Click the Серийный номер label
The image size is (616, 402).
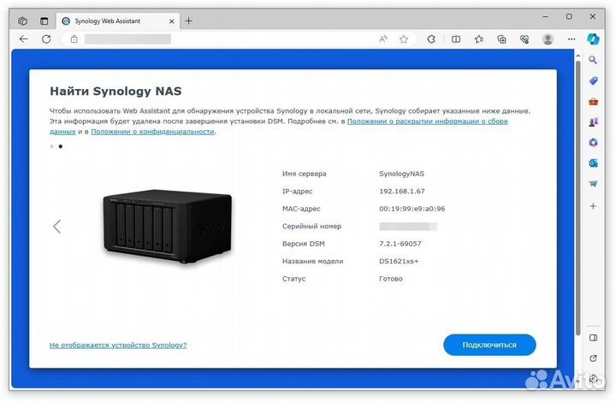(311, 227)
